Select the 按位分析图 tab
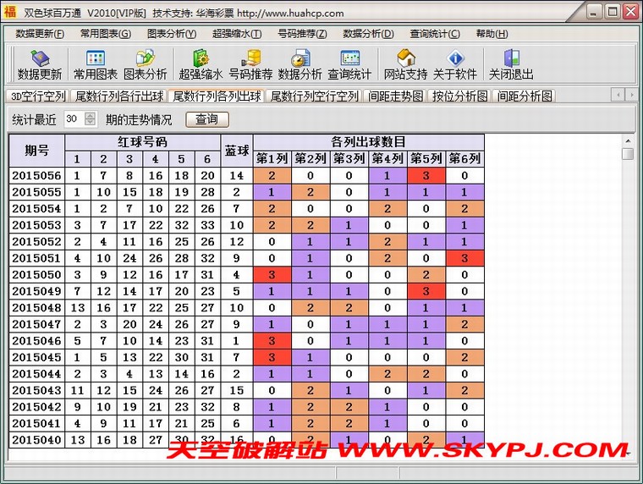This screenshot has width=643, height=484. (459, 96)
